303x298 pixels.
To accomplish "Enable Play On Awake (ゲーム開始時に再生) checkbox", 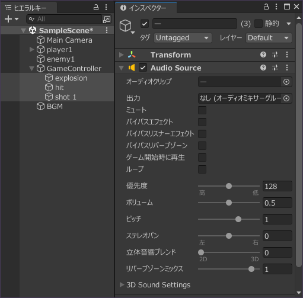I will [x=202, y=158].
